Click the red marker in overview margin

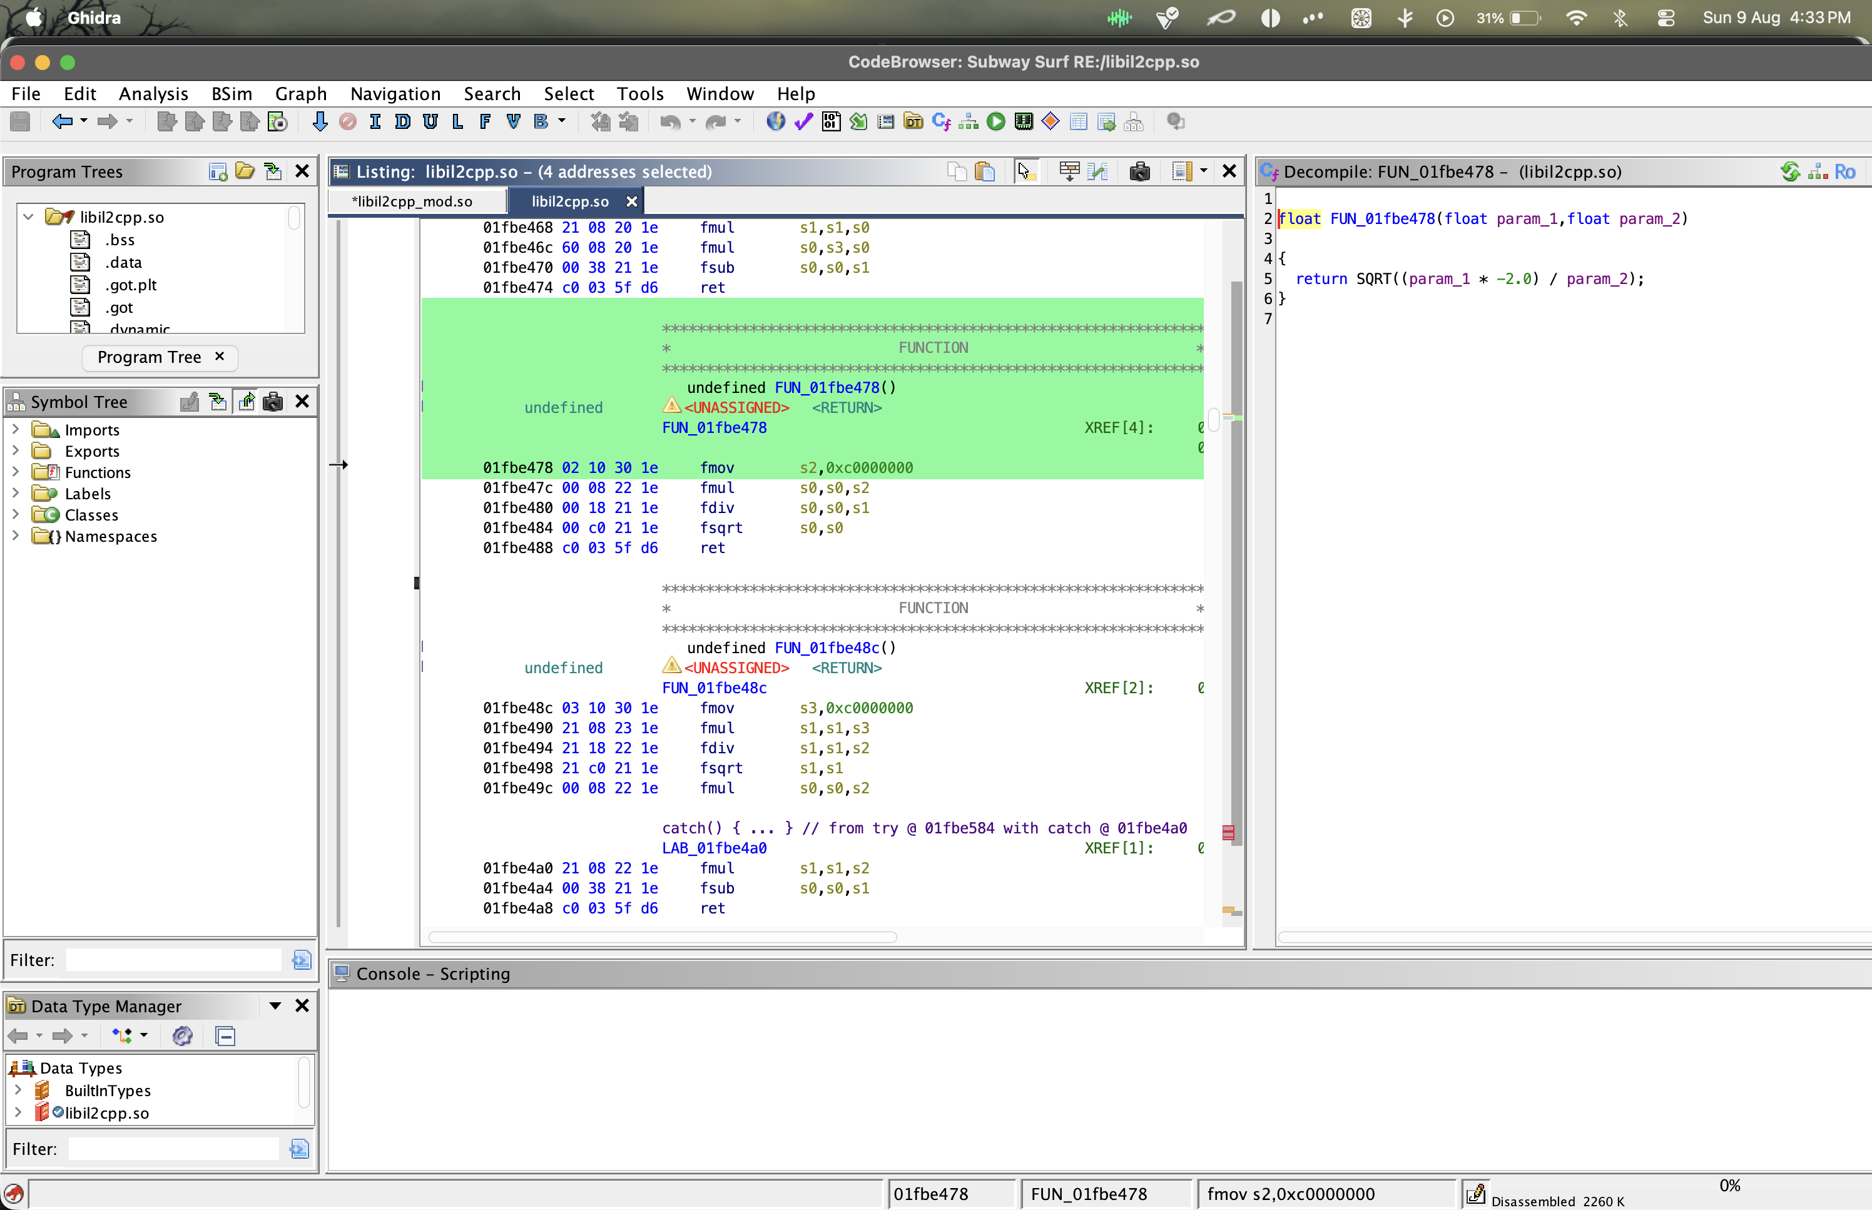(1228, 832)
